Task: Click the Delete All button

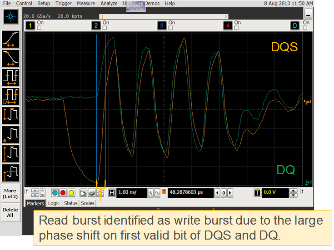Action: pyautogui.click(x=10, y=212)
